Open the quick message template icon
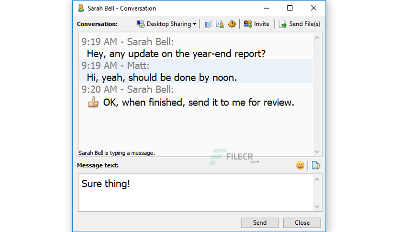400x232 pixels. tap(316, 165)
